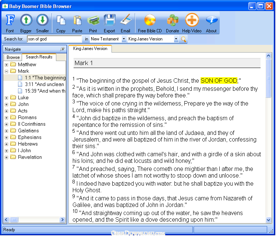Open result 3:11 "And unclean
276x236 pixels.
[45, 85]
